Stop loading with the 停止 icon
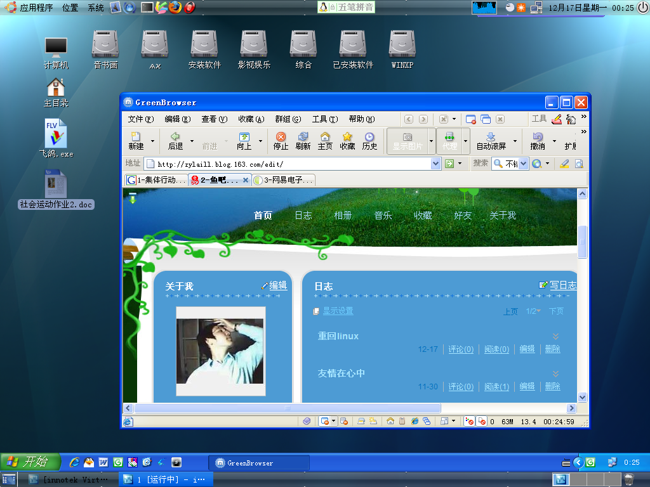The width and height of the screenshot is (650, 487). [x=281, y=141]
